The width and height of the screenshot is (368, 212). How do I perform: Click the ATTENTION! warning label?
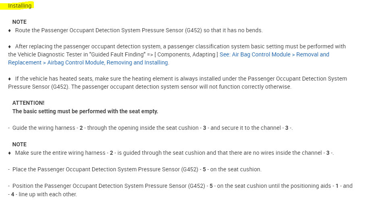click(x=28, y=103)
